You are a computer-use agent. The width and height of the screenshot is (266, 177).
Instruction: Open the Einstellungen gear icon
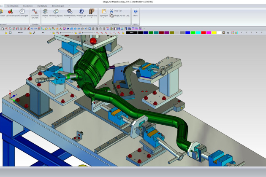click(x=22, y=12)
